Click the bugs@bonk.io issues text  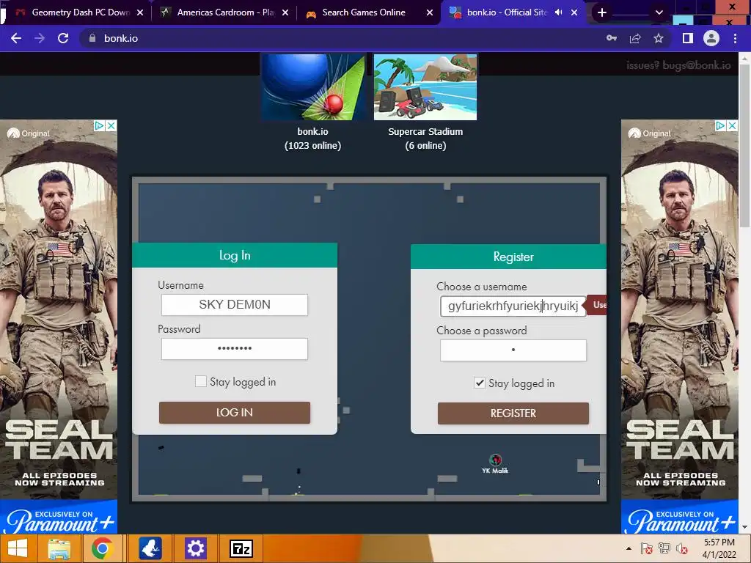click(678, 65)
